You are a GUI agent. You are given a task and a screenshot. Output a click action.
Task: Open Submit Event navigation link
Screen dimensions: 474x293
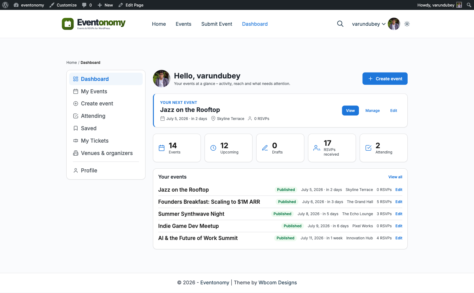coord(217,24)
